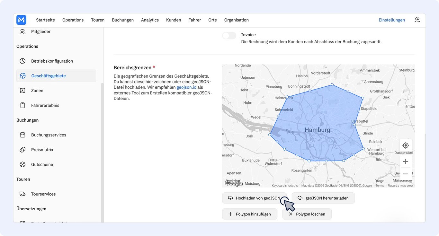The height and width of the screenshot is (236, 439).
Task: Click the Übersetzungen section heading
Action: 31,209
